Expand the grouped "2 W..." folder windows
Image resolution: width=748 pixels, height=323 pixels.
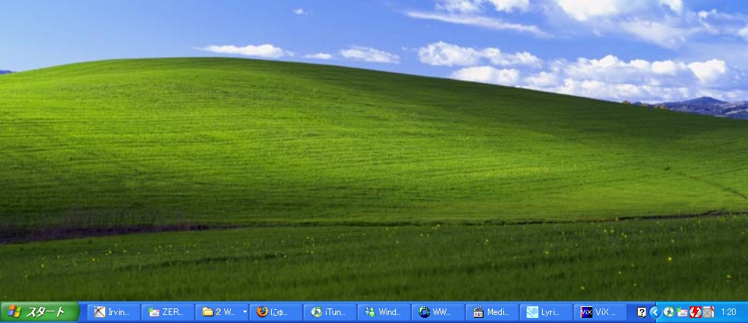pos(222,312)
